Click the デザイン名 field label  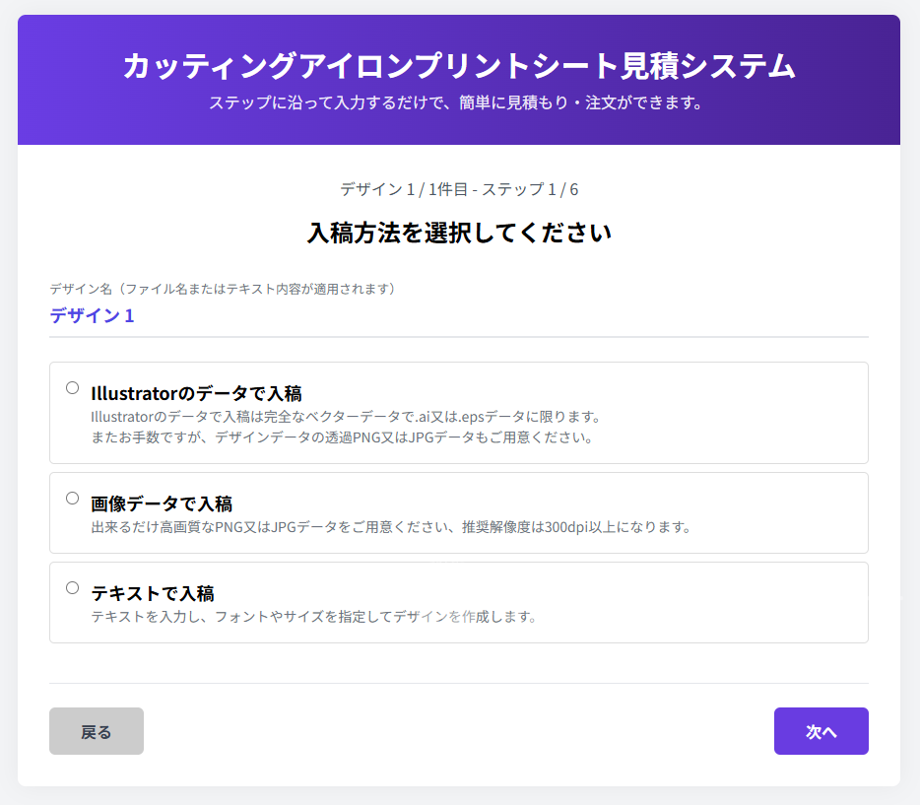(225, 290)
